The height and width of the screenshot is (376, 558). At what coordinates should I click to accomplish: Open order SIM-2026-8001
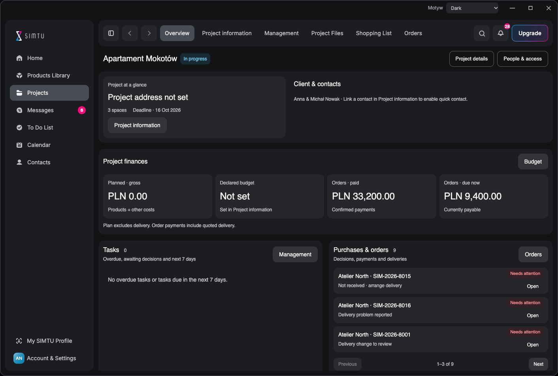533,345
